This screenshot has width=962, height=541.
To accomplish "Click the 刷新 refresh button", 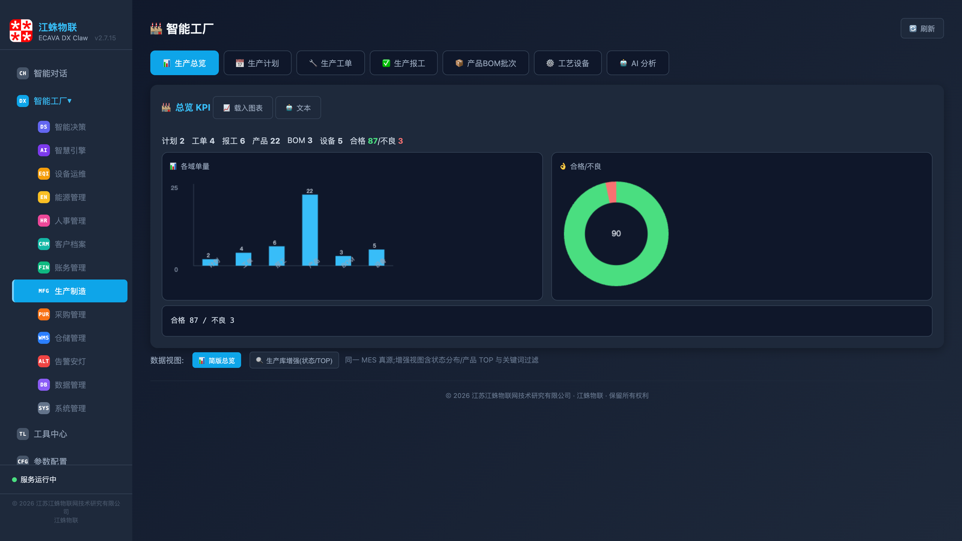I will tap(922, 29).
